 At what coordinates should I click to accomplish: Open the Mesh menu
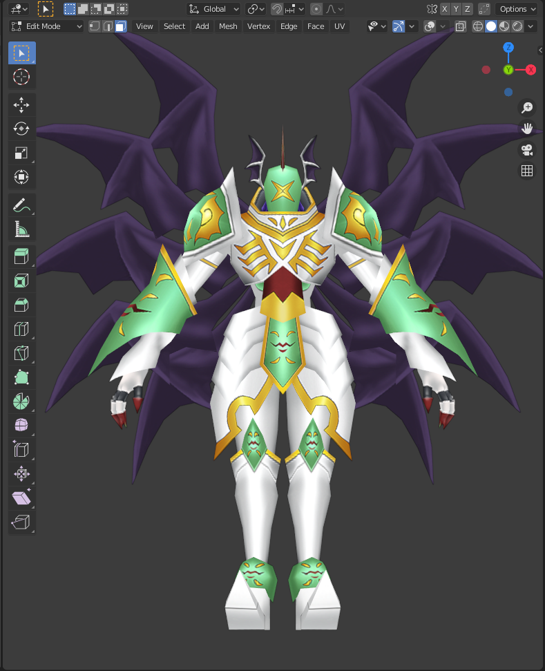tap(228, 26)
